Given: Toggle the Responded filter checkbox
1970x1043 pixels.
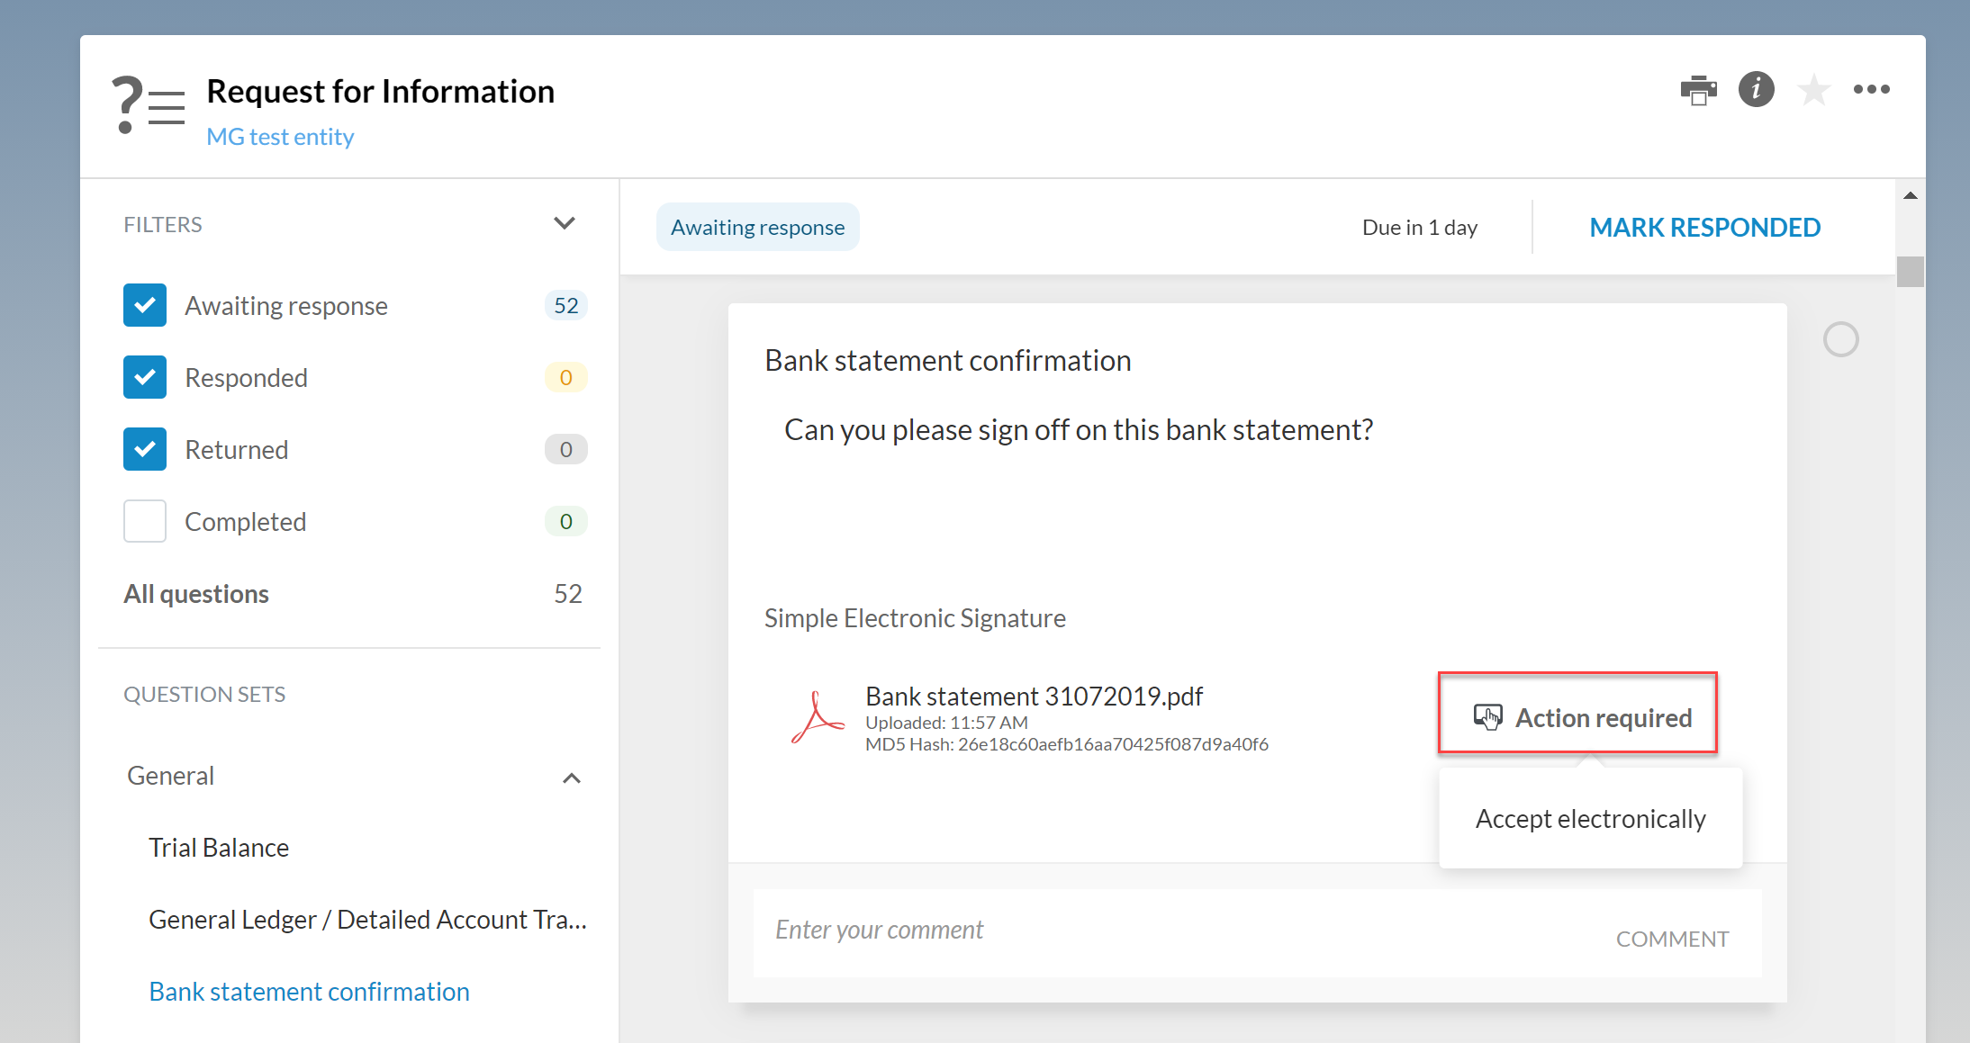Looking at the screenshot, I should [x=145, y=377].
